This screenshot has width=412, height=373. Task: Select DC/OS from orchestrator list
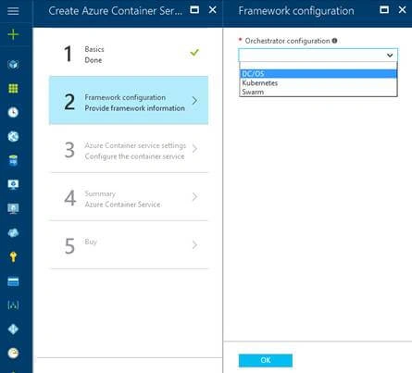pyautogui.click(x=318, y=74)
